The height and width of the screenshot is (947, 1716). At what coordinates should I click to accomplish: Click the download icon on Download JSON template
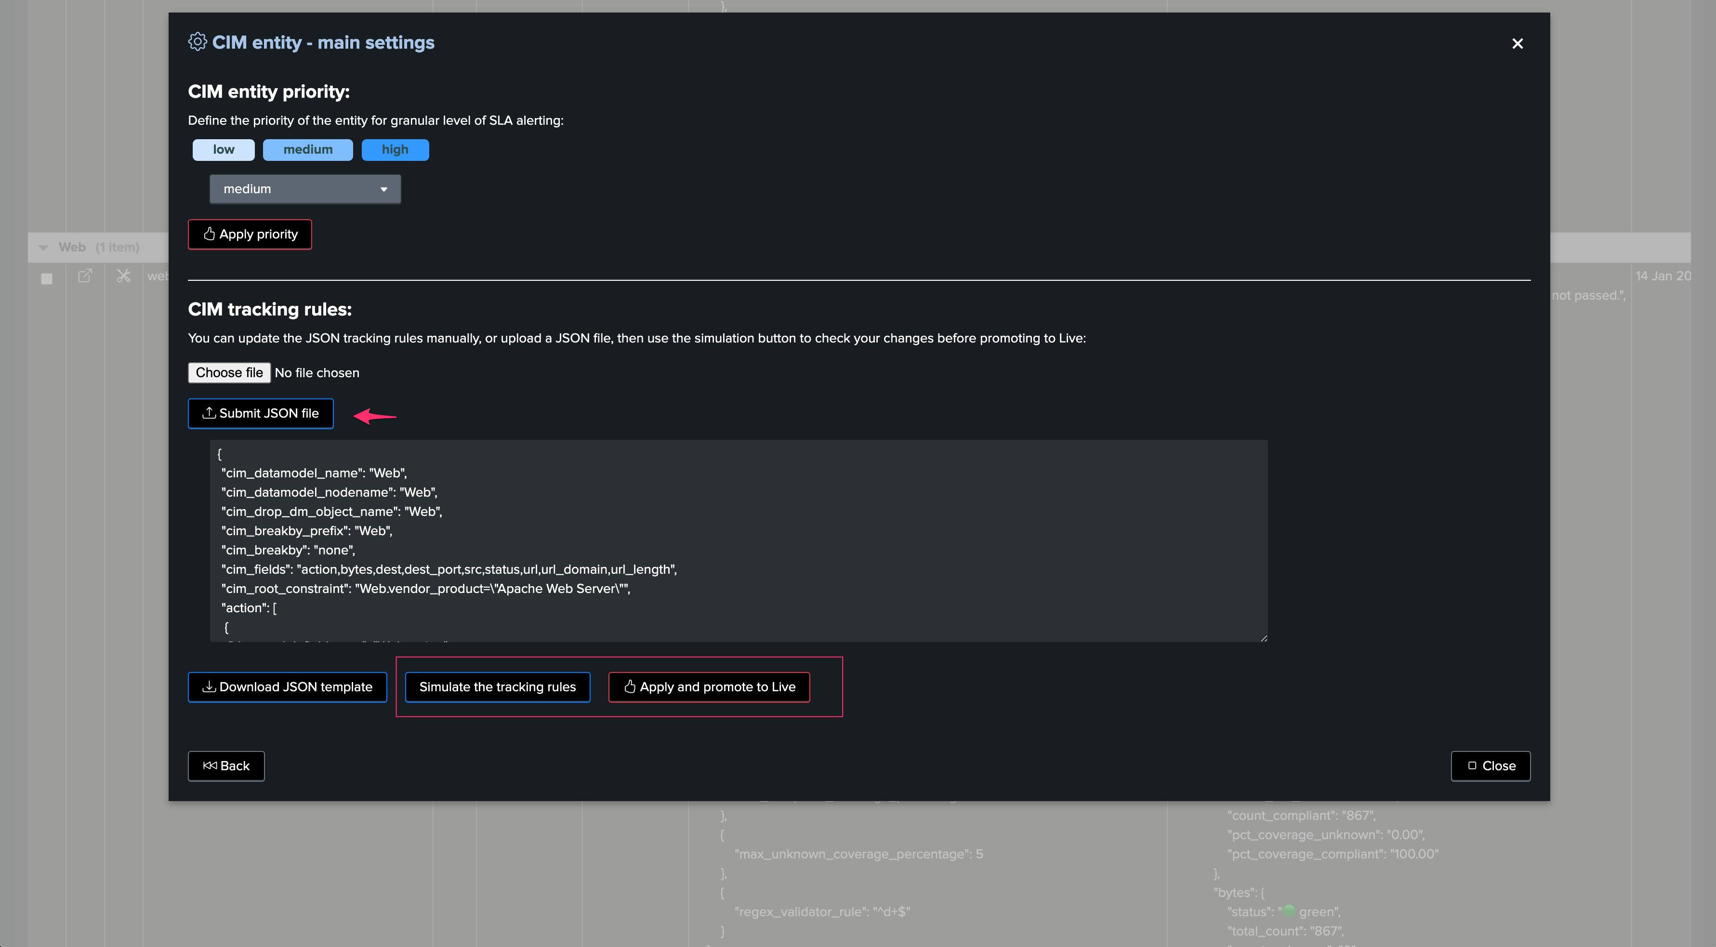(209, 686)
